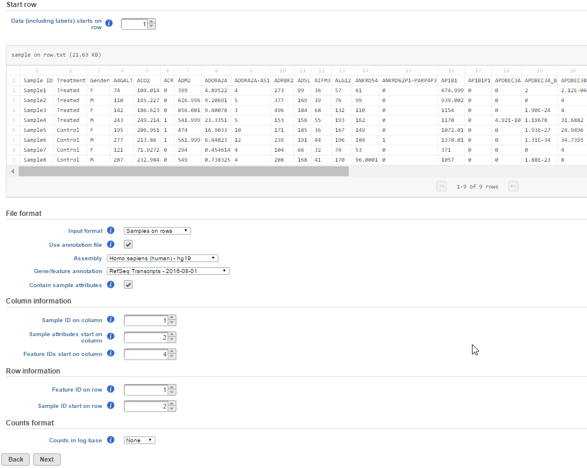Open Gene/feature annotation dropdown
Viewport: 587px width, 468px height.
(168, 271)
